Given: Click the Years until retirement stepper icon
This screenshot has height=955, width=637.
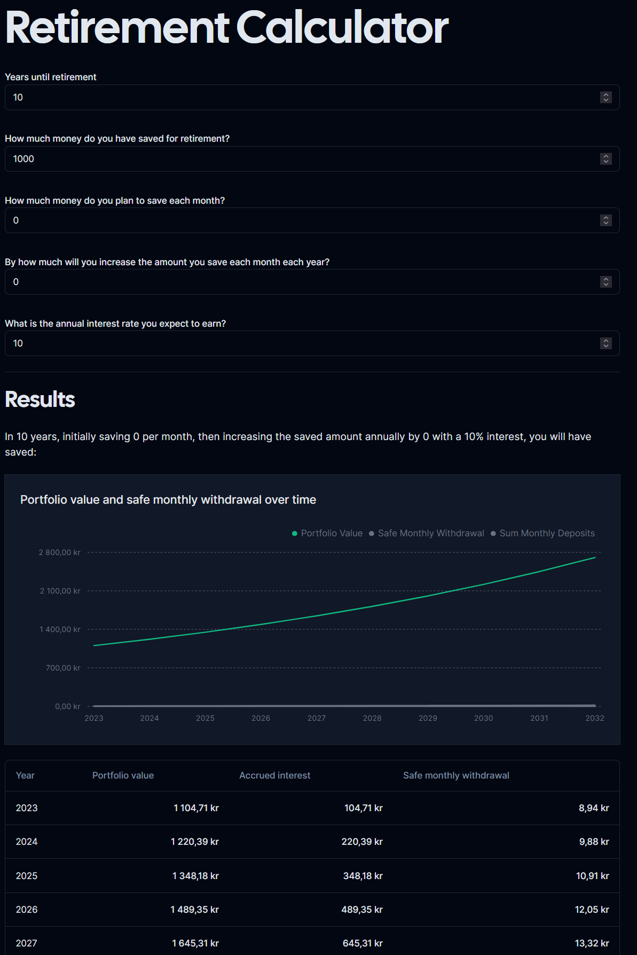Looking at the screenshot, I should (605, 97).
